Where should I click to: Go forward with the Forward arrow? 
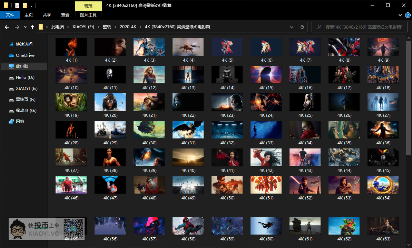point(17,27)
